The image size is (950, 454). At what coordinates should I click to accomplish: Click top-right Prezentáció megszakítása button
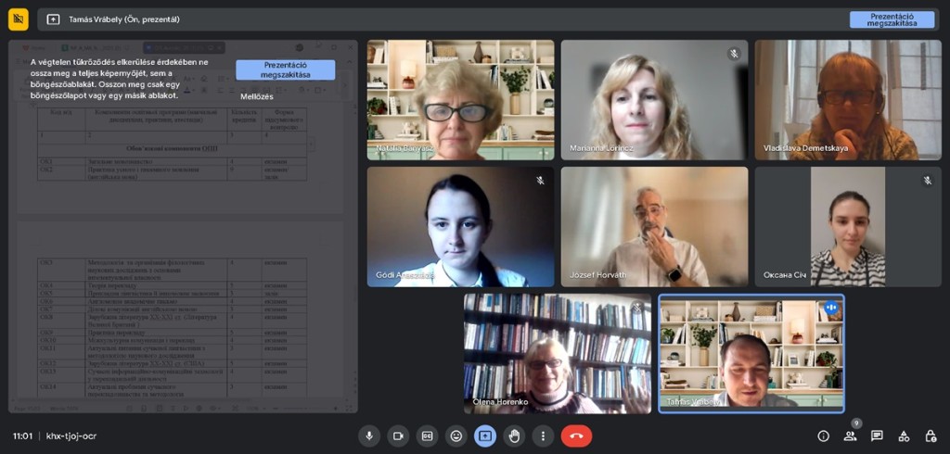[892, 19]
